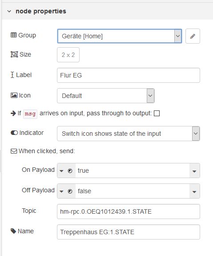Click the Size grid icon
The height and width of the screenshot is (256, 213).
tap(14, 54)
